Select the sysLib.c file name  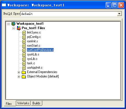tap(32, 59)
